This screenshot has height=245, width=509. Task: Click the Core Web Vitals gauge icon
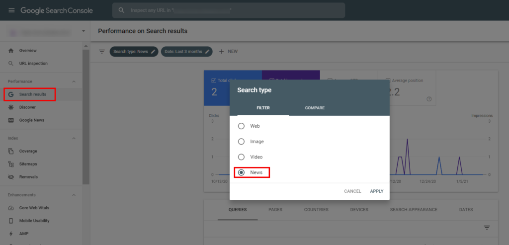(x=11, y=208)
